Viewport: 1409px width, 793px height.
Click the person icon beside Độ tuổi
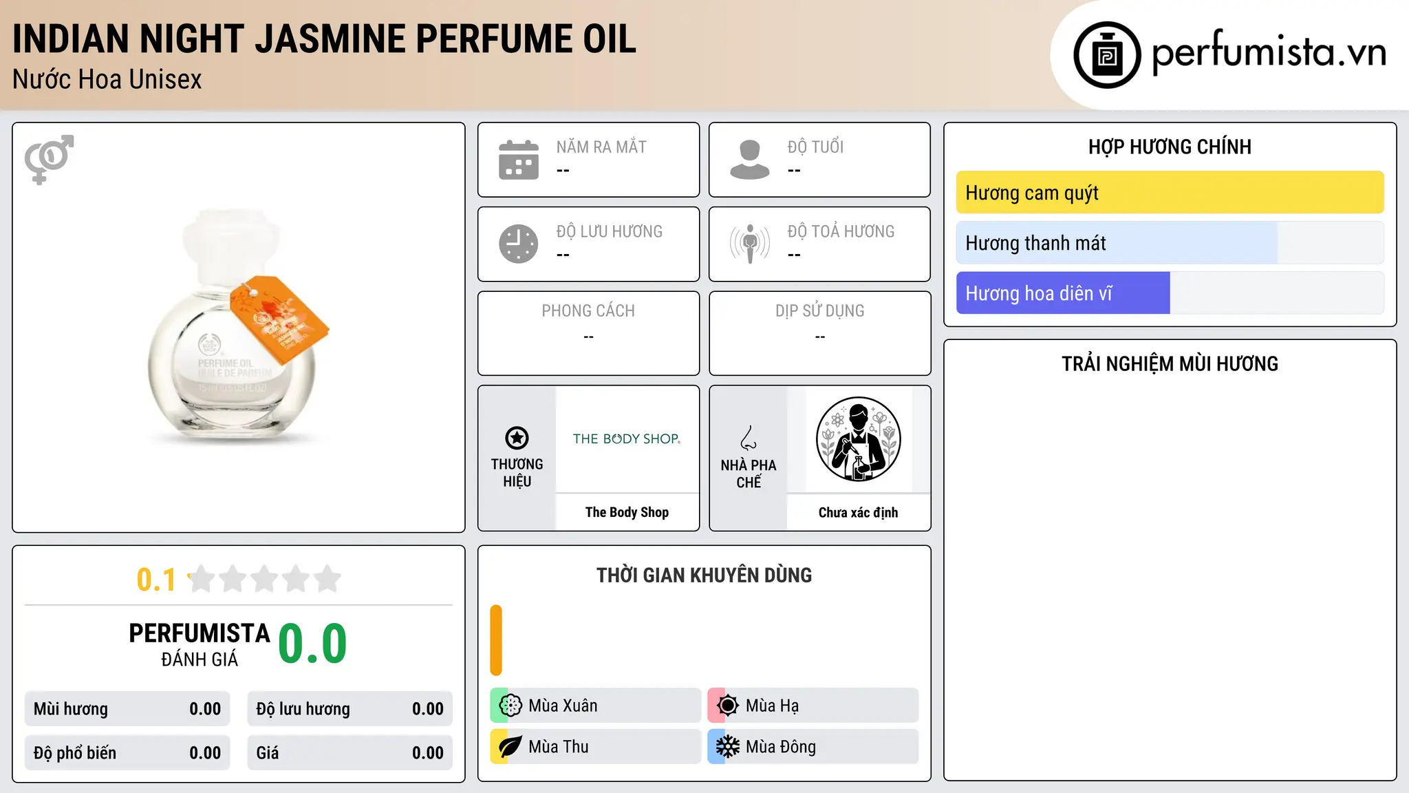click(x=749, y=160)
